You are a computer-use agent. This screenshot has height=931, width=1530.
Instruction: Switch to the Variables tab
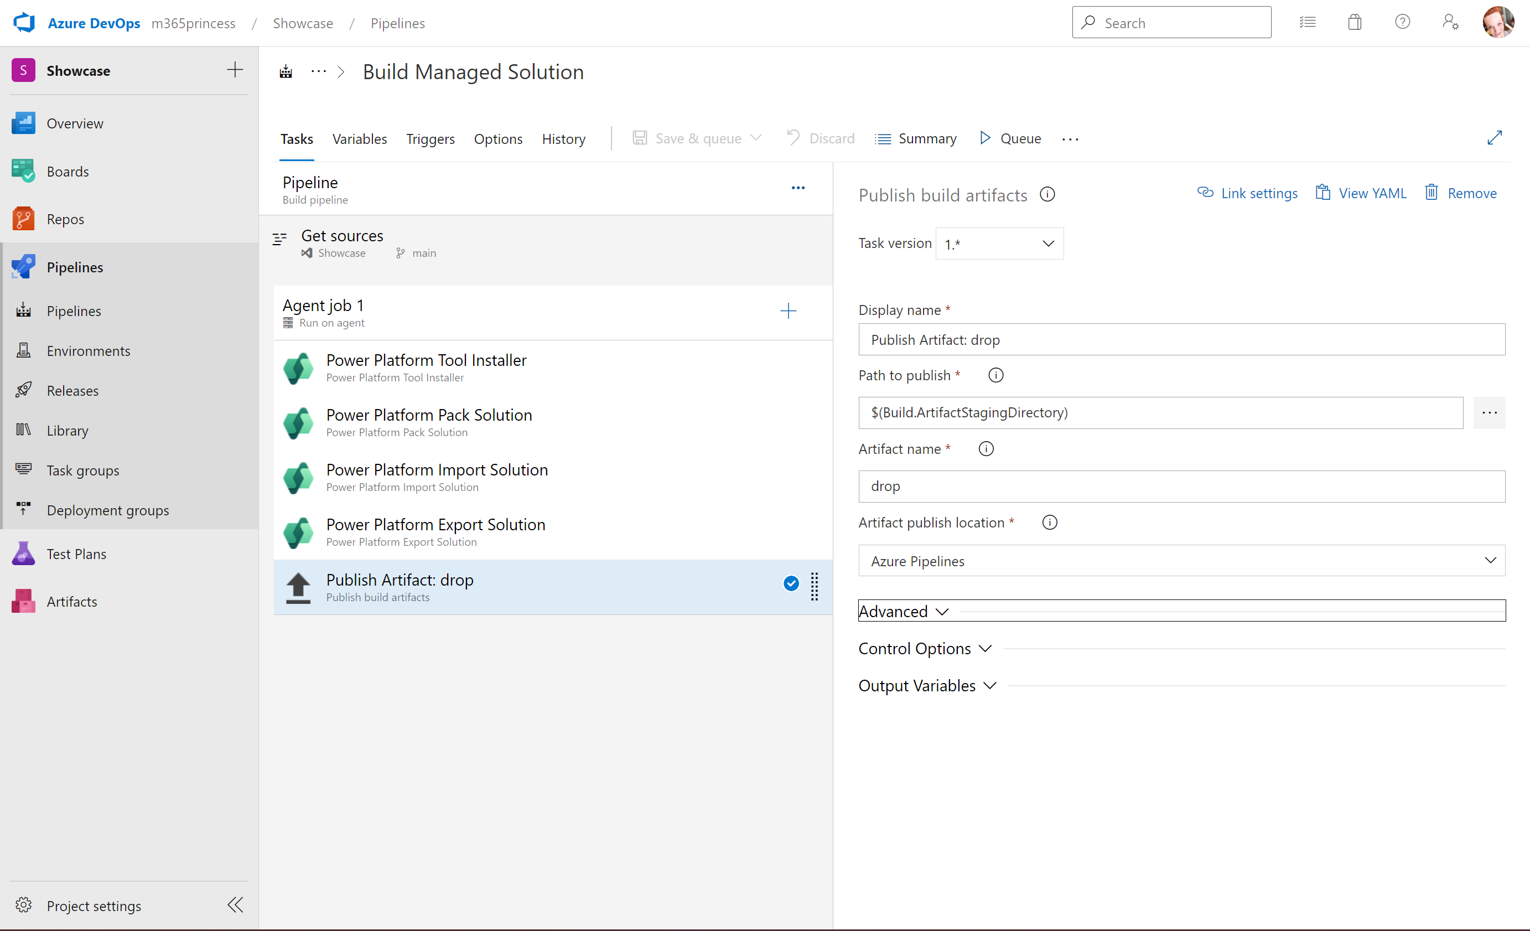[x=360, y=138]
